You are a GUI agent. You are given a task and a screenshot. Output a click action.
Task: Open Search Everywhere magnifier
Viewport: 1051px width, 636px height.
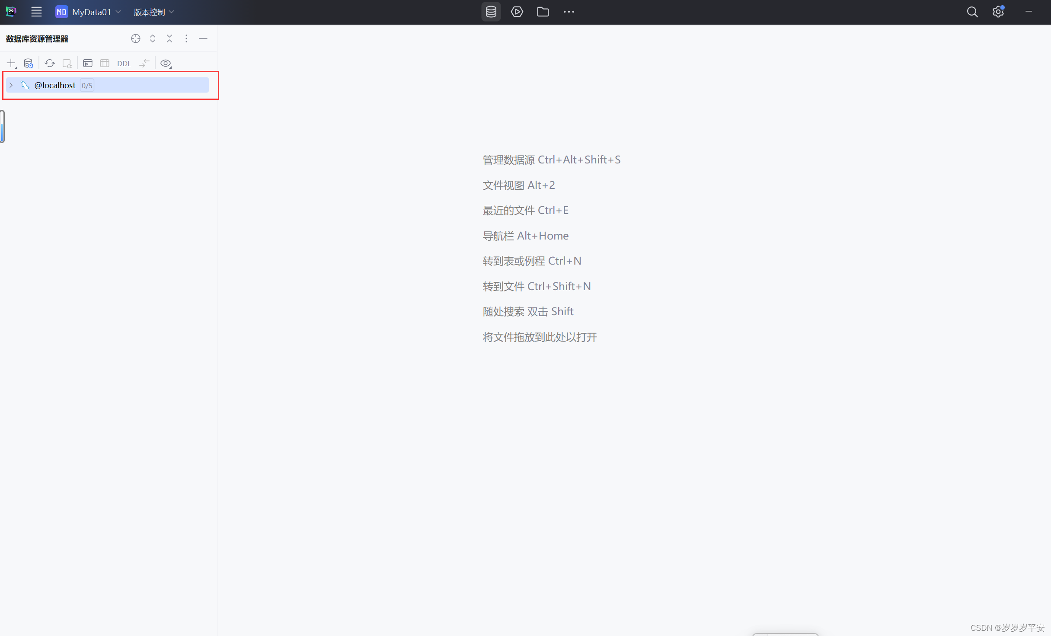[x=972, y=12]
